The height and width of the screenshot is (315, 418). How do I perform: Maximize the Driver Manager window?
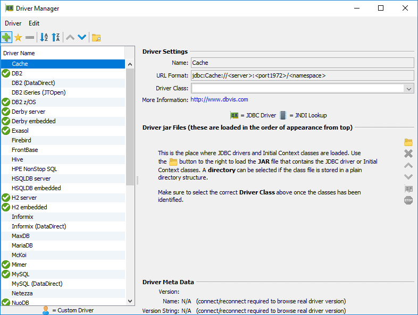coord(381,8)
